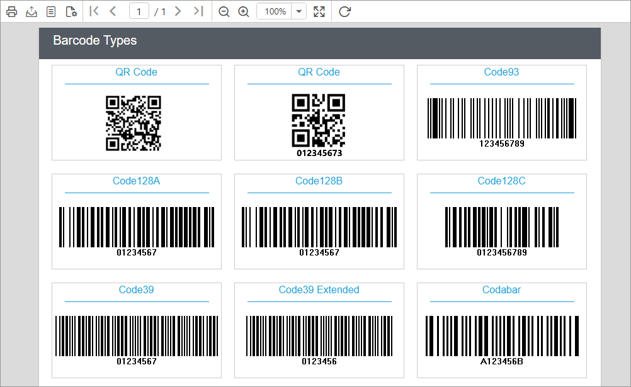Viewport: 631px width, 387px height.
Task: Go to the first page
Action: 94,11
